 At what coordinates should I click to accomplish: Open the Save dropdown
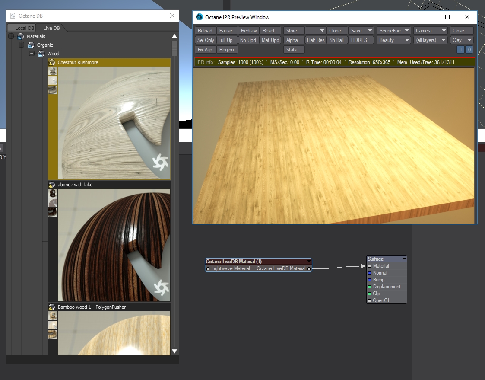361,31
